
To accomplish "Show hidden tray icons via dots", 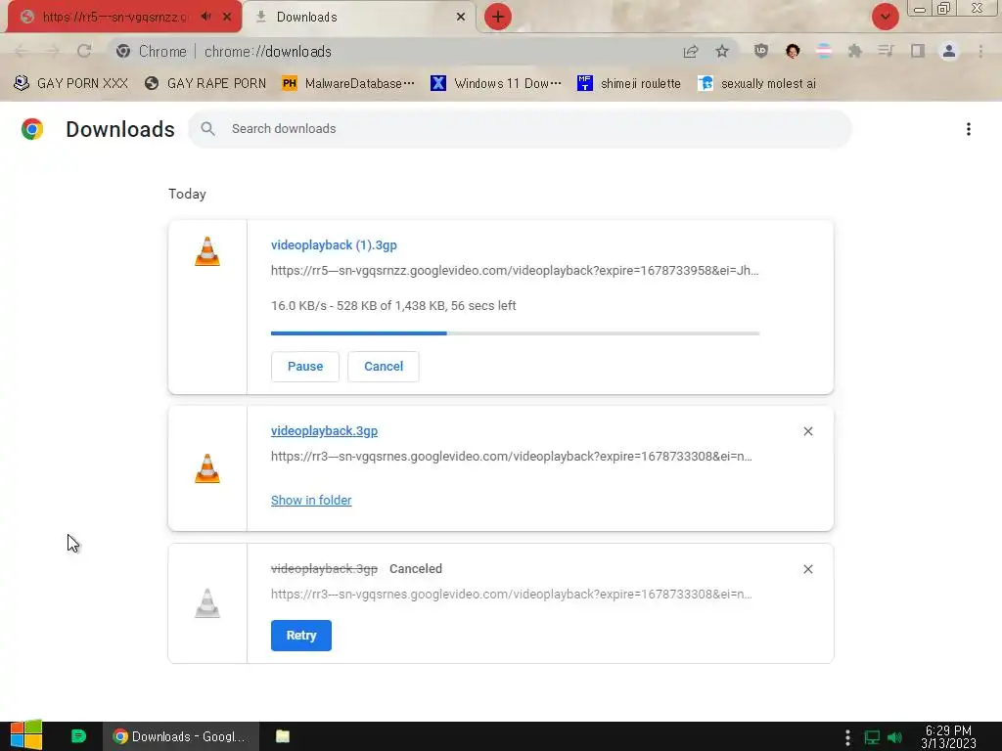I will pyautogui.click(x=848, y=737).
